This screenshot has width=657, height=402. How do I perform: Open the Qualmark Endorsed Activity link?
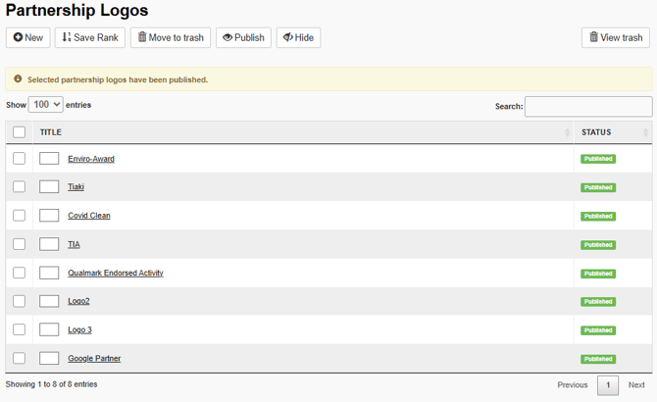[x=116, y=273]
